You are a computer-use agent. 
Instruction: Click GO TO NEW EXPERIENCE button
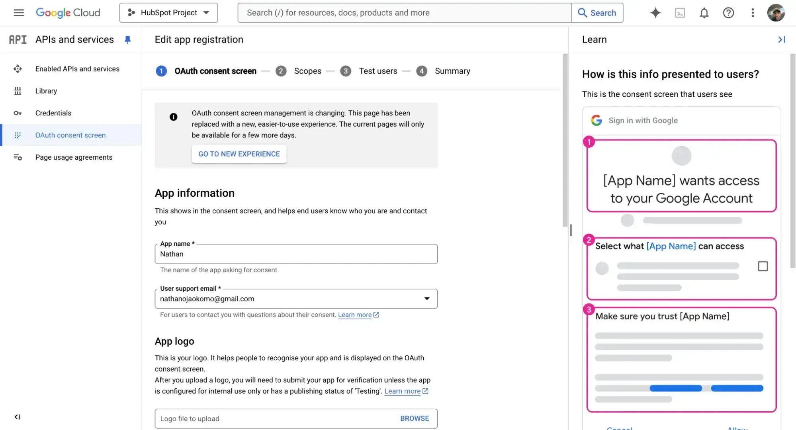(239, 154)
